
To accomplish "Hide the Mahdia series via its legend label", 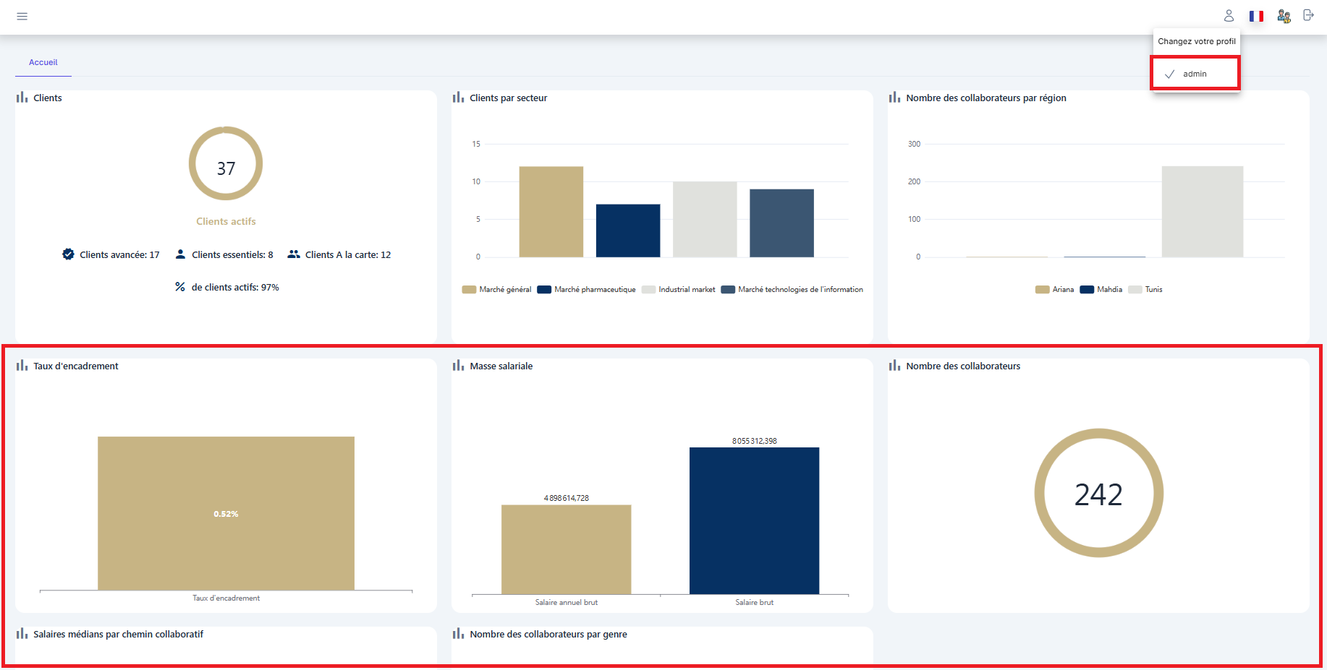I will (x=1109, y=290).
